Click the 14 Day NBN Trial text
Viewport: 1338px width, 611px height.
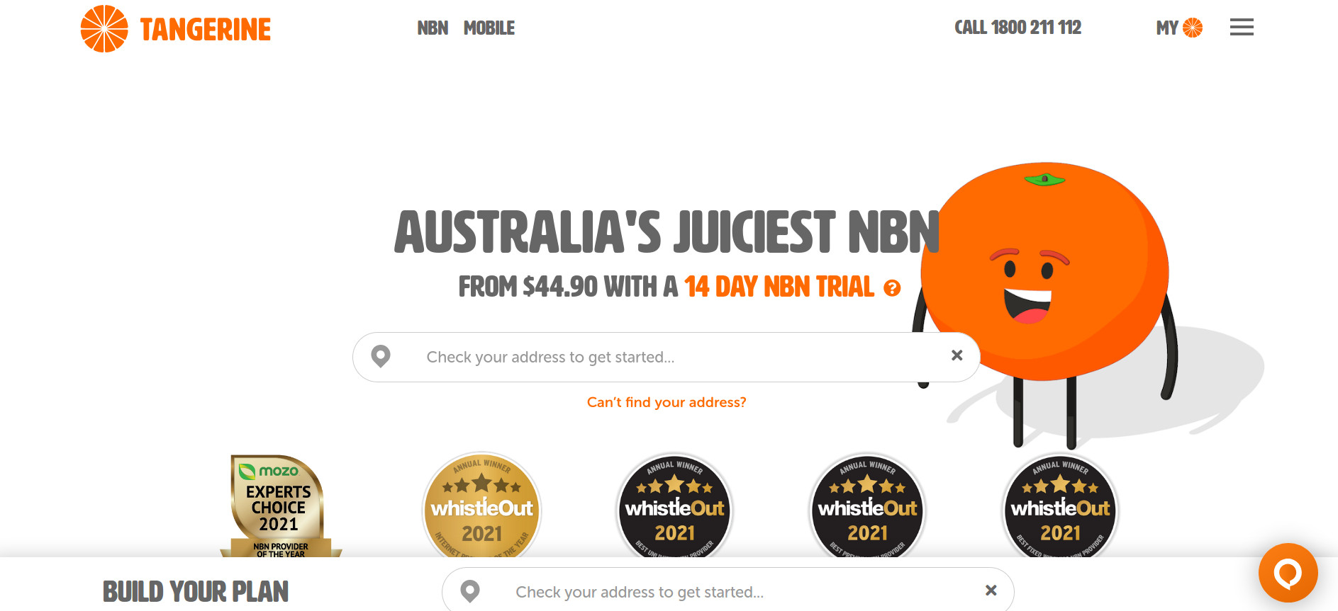(x=779, y=287)
